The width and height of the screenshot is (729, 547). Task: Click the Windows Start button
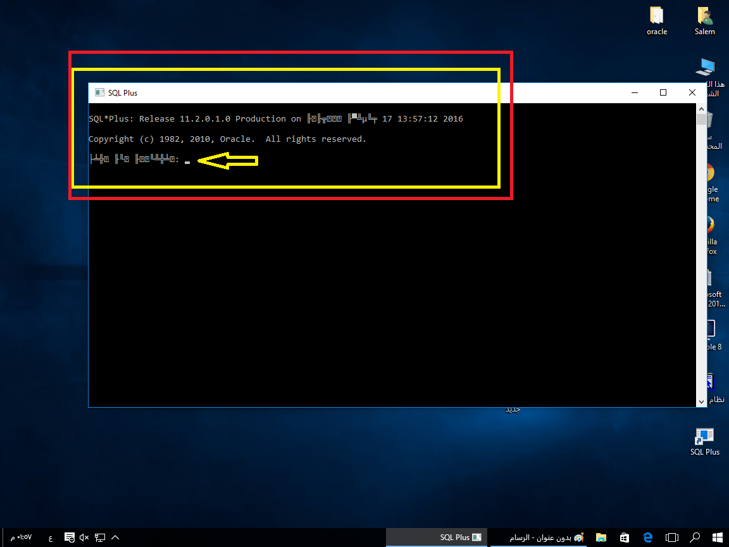click(x=718, y=538)
